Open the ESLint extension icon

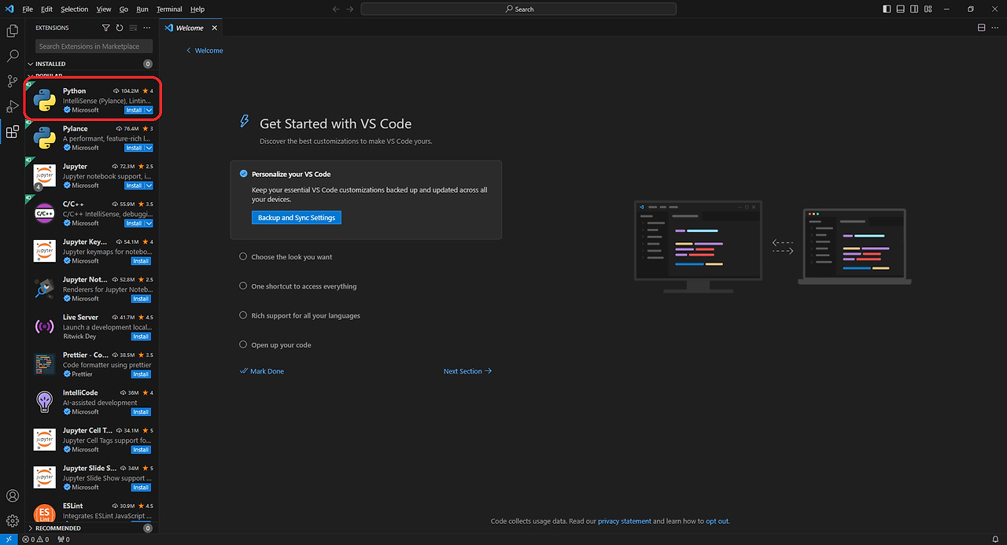coord(45,514)
